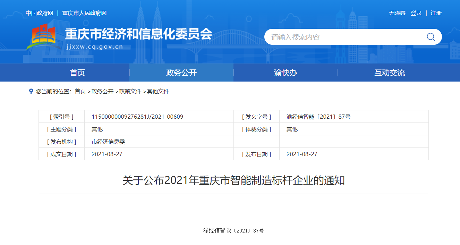Click the search magnifier icon
Screen dimensions: 460x245
click(x=431, y=37)
